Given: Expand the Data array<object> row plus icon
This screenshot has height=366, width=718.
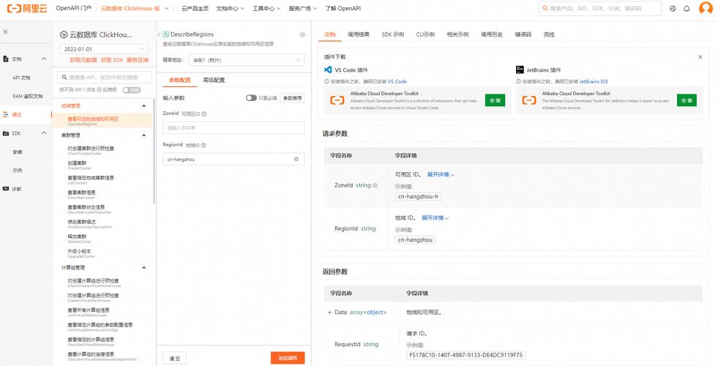Looking at the screenshot, I should [x=329, y=313].
